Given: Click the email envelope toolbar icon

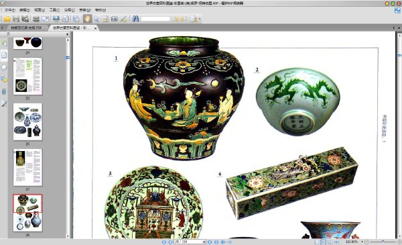Looking at the screenshot, I should click(x=45, y=19).
